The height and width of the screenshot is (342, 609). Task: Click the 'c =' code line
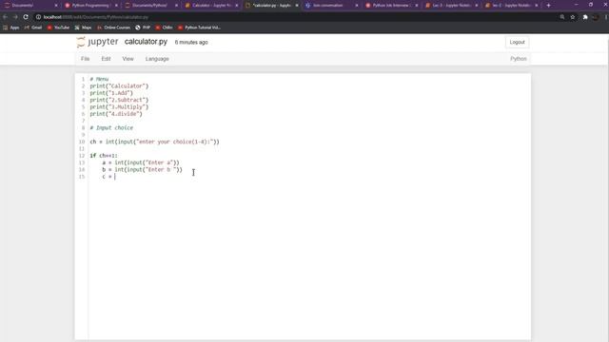tap(108, 177)
